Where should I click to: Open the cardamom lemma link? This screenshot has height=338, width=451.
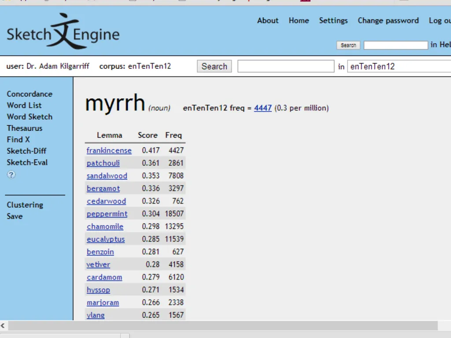(104, 277)
